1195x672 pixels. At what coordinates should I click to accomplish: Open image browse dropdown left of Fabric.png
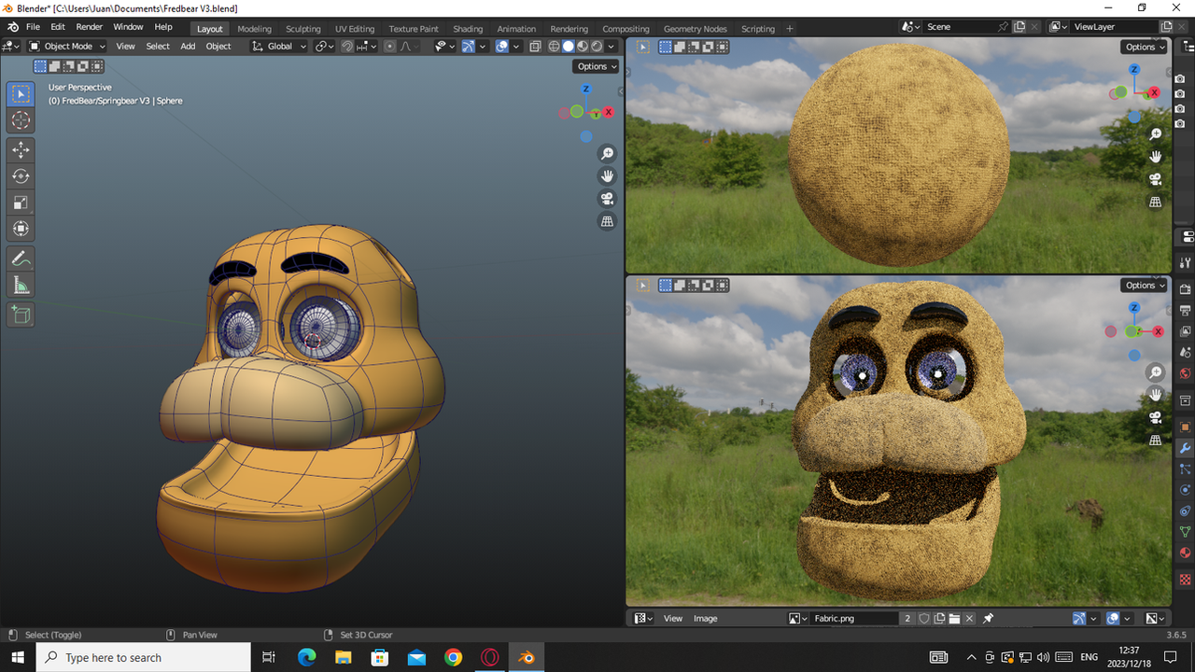pos(798,619)
